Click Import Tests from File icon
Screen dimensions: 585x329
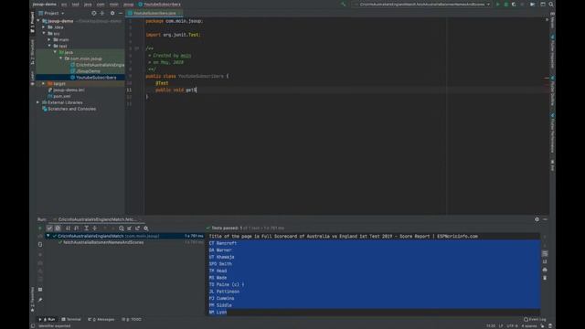(x=130, y=228)
